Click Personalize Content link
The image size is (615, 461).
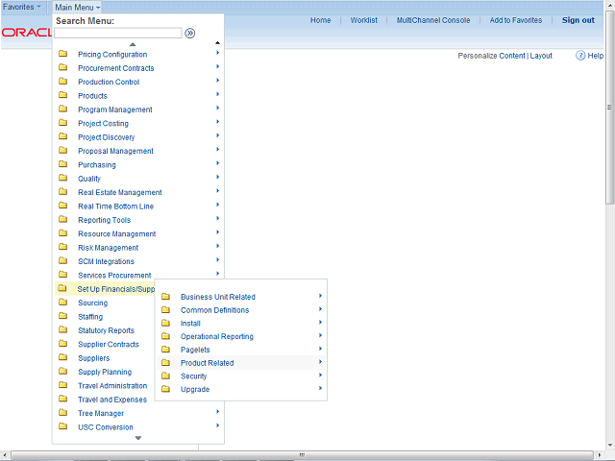tap(491, 56)
